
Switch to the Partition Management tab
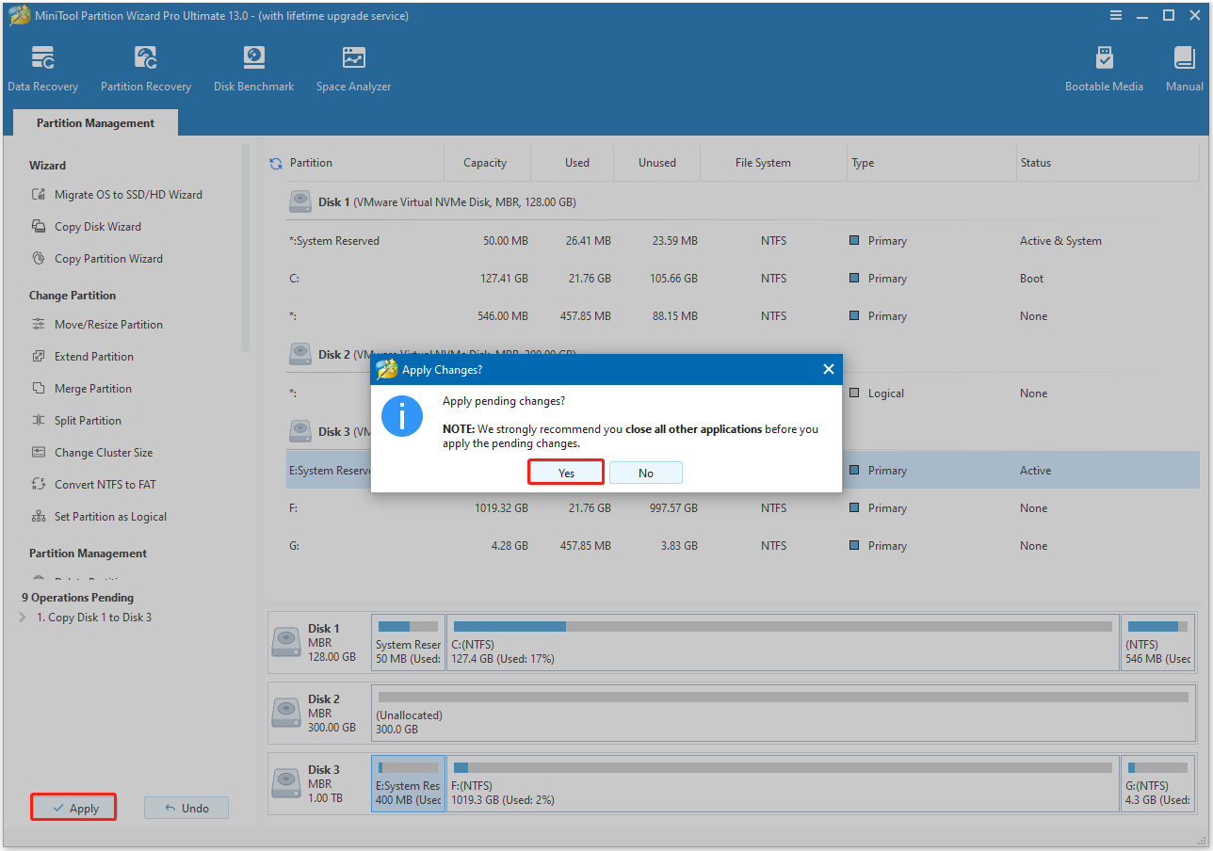click(94, 122)
